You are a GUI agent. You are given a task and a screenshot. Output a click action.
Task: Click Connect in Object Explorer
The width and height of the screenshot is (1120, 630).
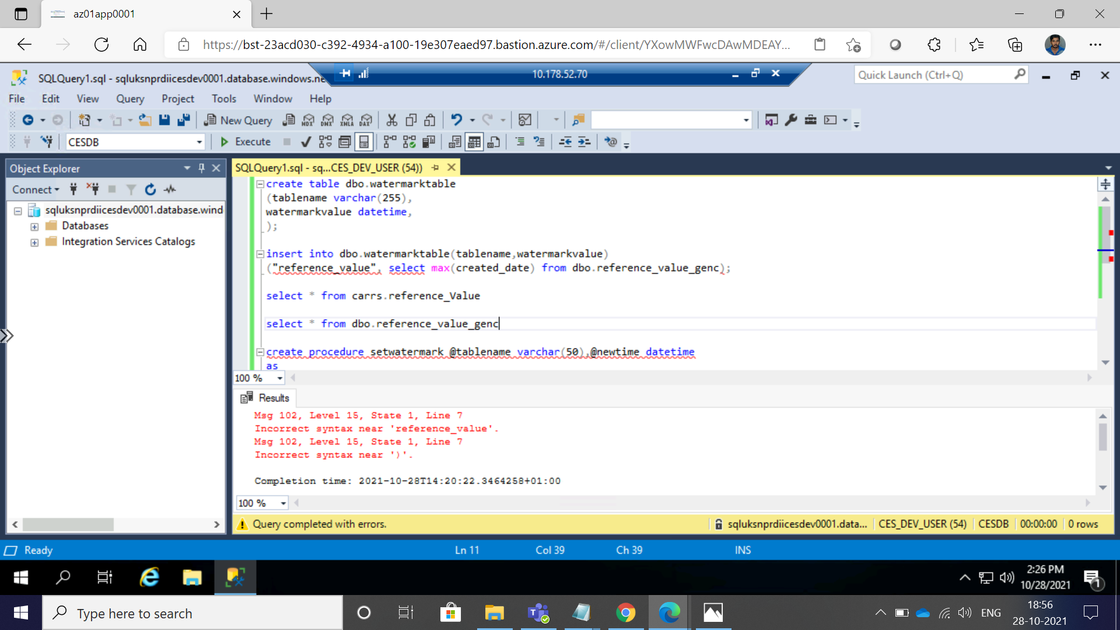33,188
